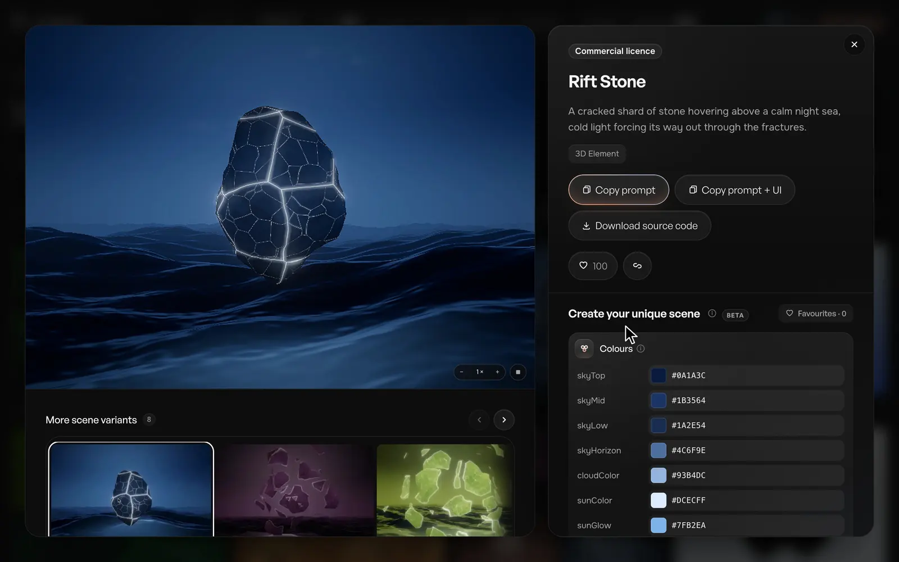Viewport: 899px width, 562px height.
Task: Edit the #7FB2EA hex field
Action: 746,525
